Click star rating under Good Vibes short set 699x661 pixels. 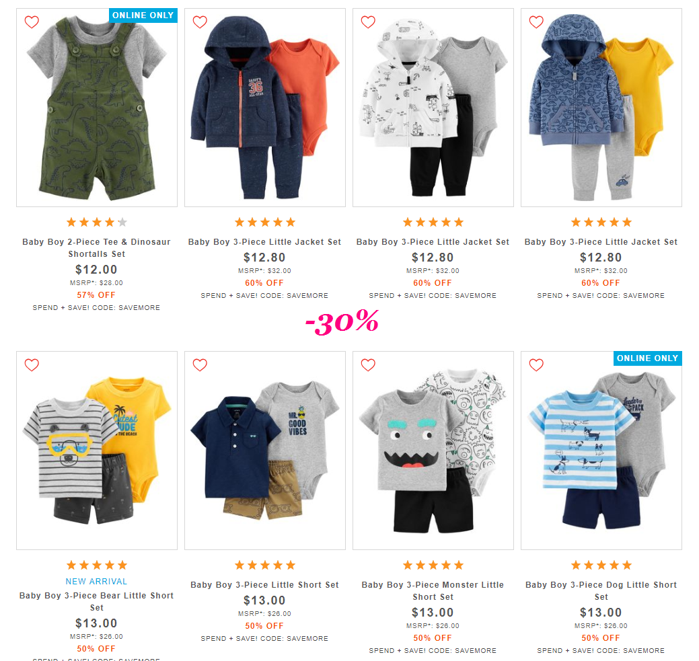point(265,565)
